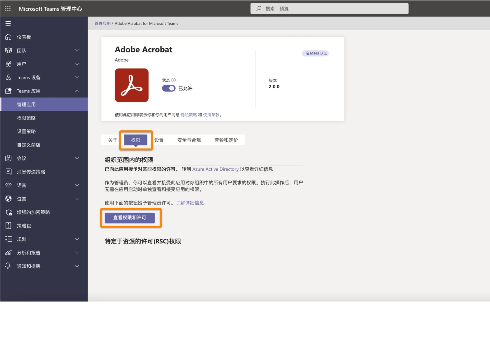This screenshot has width=490, height=342.
Task: Click the 语音 phone icon
Action: coord(8,185)
